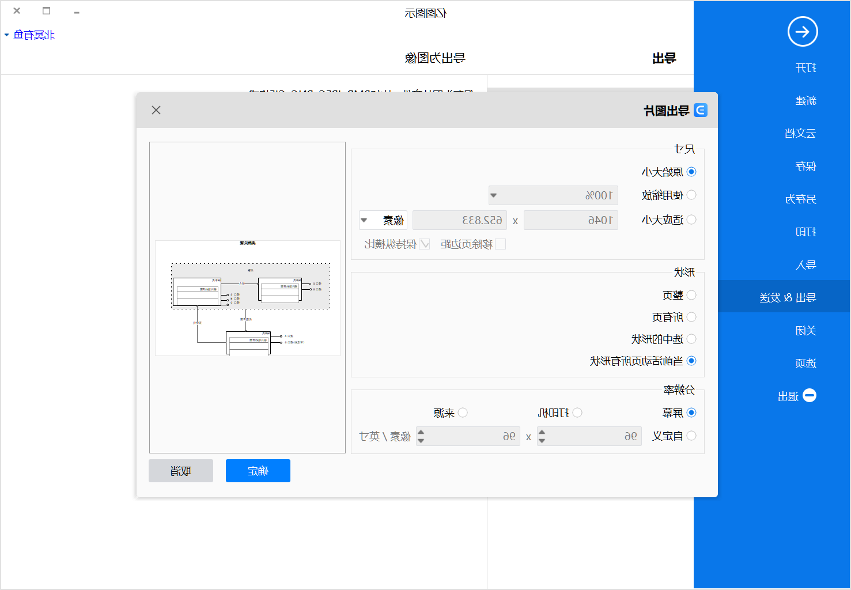
Task: Click the width field showing 1046
Action: coord(571,220)
